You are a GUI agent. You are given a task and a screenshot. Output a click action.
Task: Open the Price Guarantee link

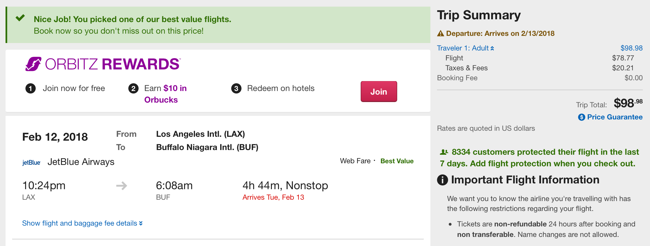point(615,117)
